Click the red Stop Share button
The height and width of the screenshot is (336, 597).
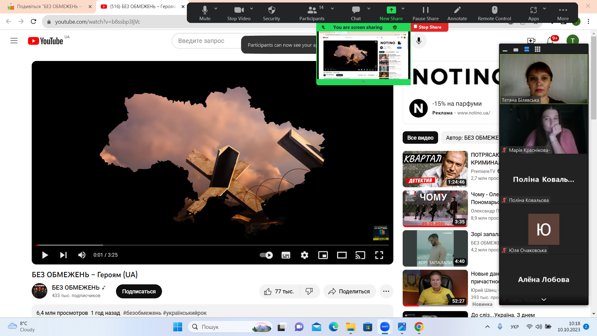click(x=430, y=27)
